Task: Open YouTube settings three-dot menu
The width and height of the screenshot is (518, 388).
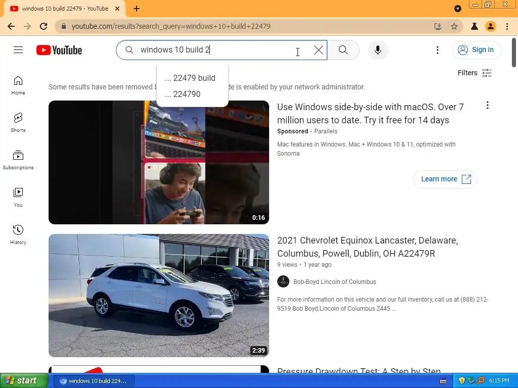Action: pyautogui.click(x=438, y=50)
